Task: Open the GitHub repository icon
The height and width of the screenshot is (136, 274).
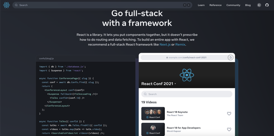Action: click(267, 5)
